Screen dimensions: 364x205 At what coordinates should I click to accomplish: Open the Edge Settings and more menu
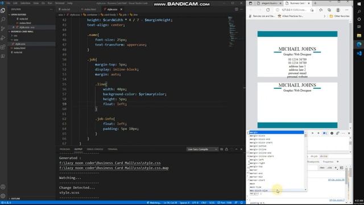point(346,10)
